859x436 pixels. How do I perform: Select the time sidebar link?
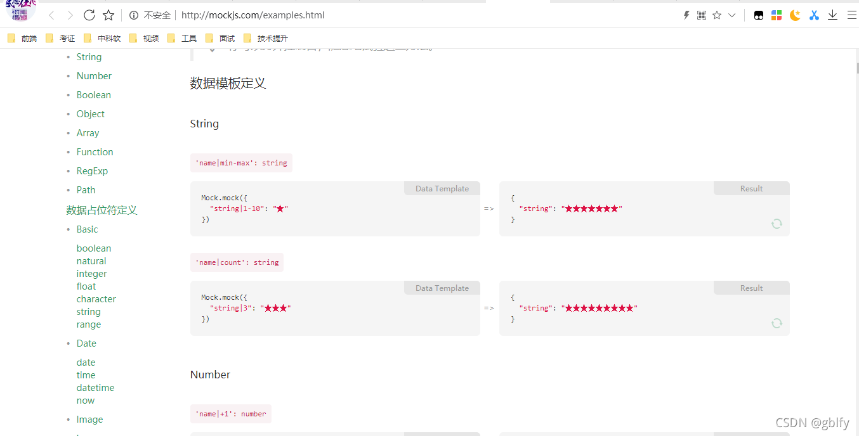pos(86,375)
